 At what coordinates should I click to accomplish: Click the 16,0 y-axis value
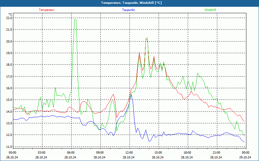pos(9,88)
